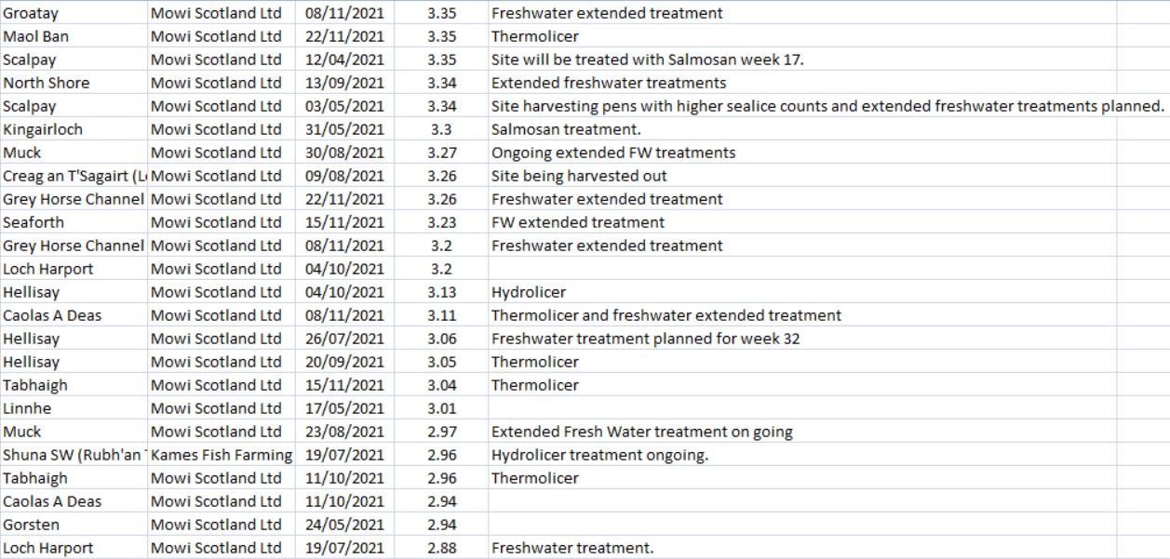Click the cell showing value 3.01
Image resolution: width=1170 pixels, height=559 pixels.
tap(441, 408)
